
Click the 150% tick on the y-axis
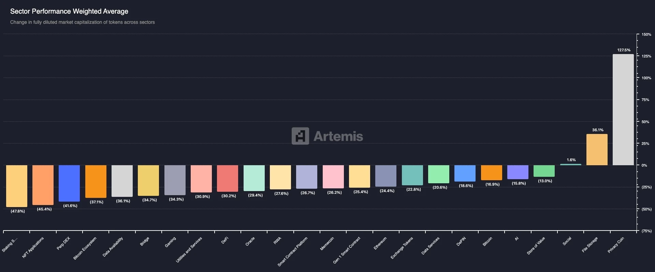646,34
